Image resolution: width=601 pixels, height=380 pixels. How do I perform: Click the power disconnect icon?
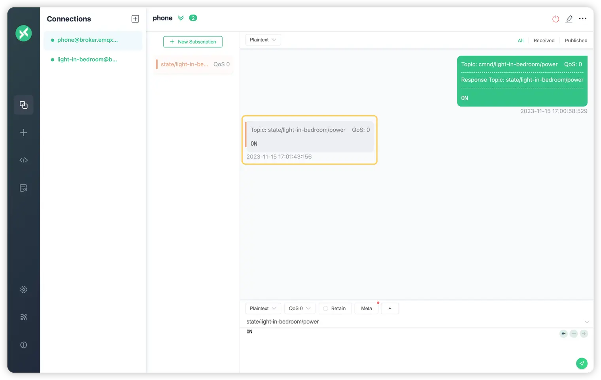tap(556, 19)
